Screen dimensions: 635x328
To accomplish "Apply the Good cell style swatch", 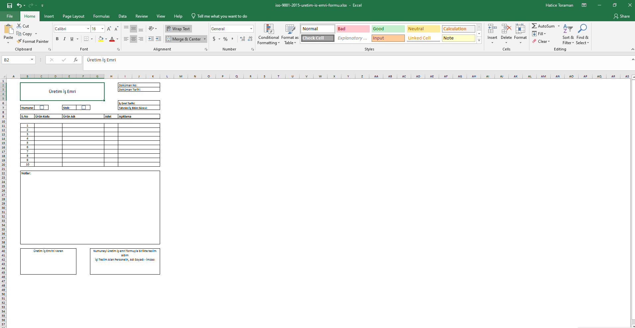I will [x=388, y=29].
